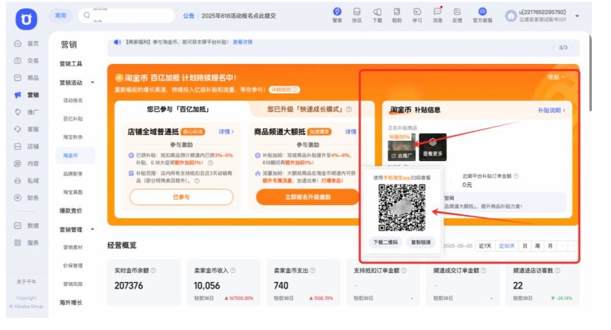
Task: Open 查看详情 link in notice bar
Action: coord(242,42)
